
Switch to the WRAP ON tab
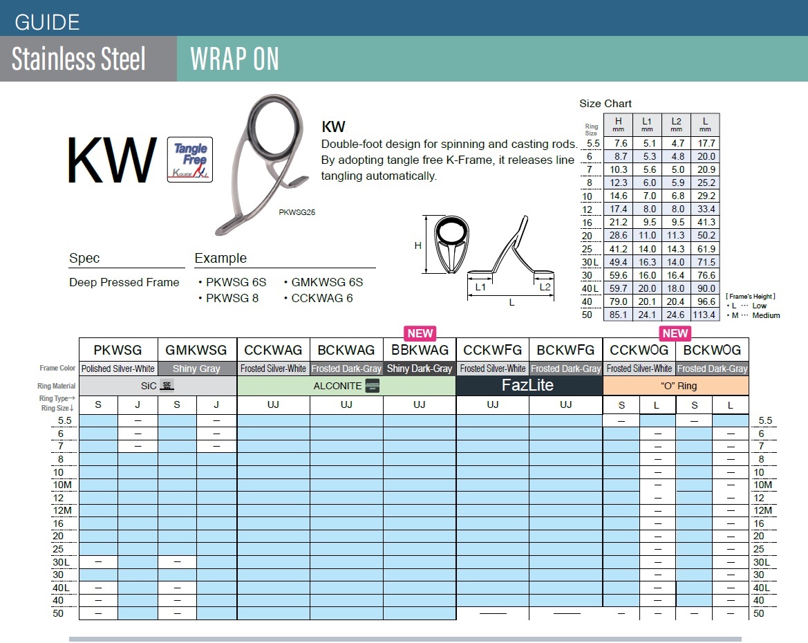(x=235, y=59)
